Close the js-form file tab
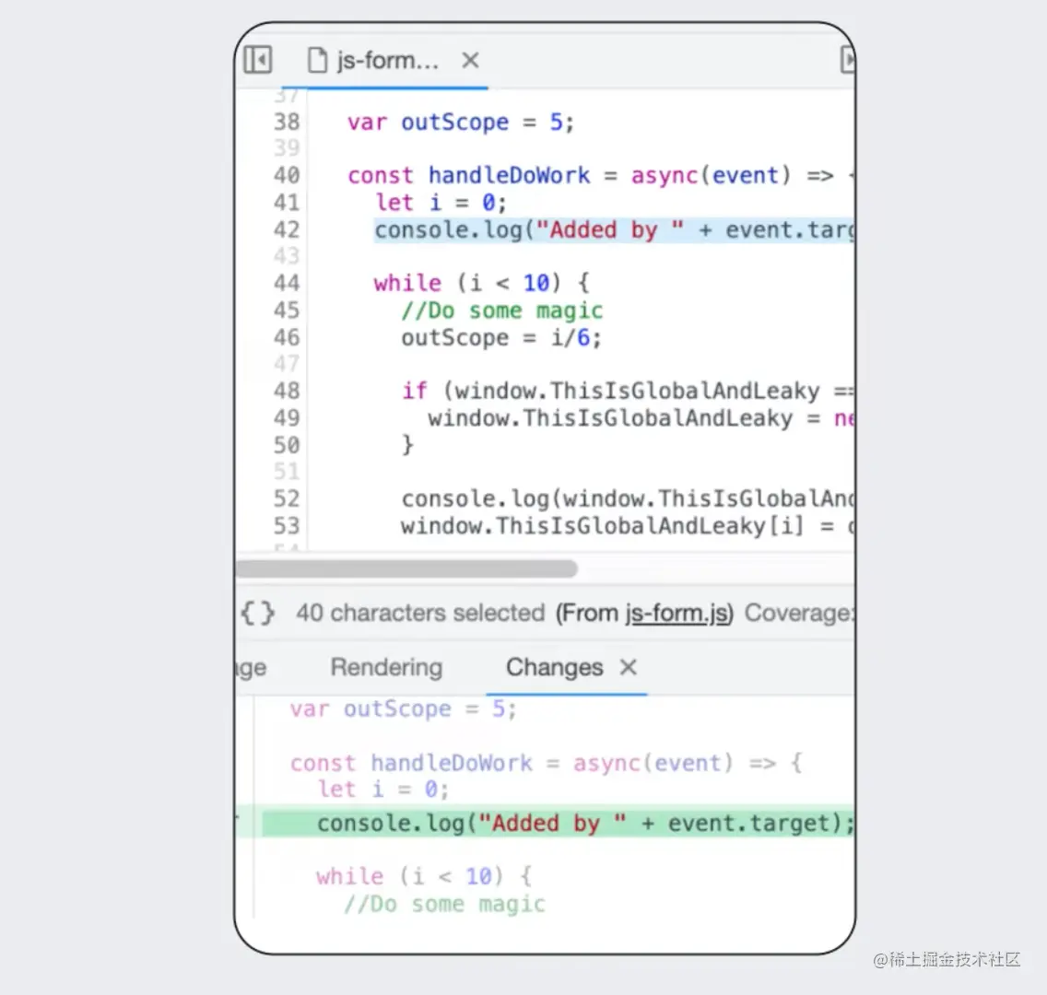Screen dimensions: 1047x995 tap(470, 60)
